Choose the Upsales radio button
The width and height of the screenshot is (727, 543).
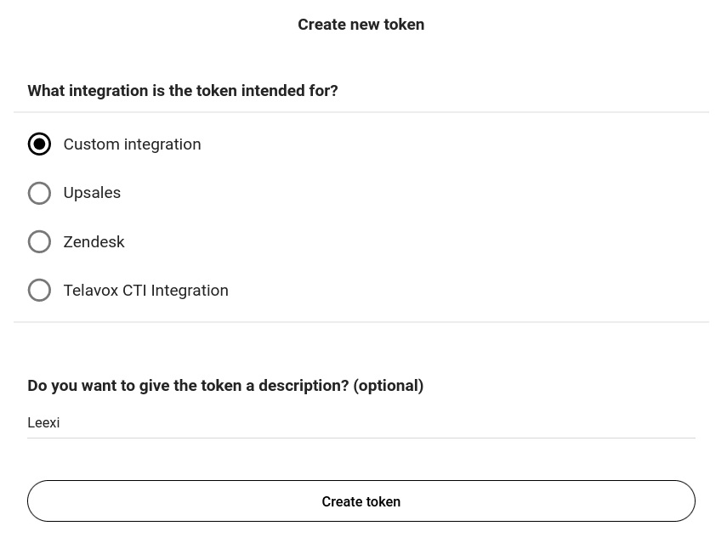pos(39,193)
